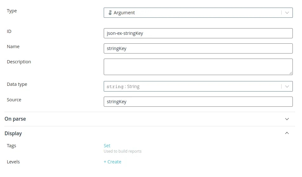This screenshot has height=177, width=302.
Task: Focus the Source input field
Action: point(198,102)
